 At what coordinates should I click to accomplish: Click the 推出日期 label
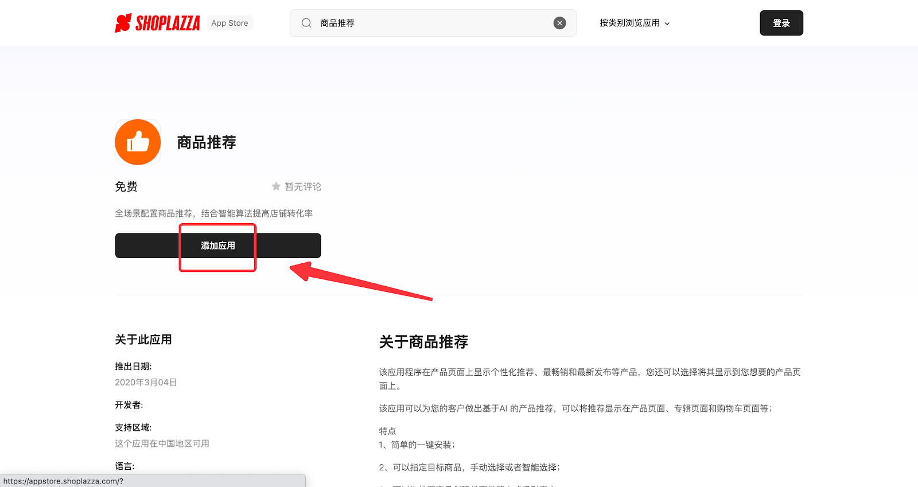pyautogui.click(x=133, y=367)
